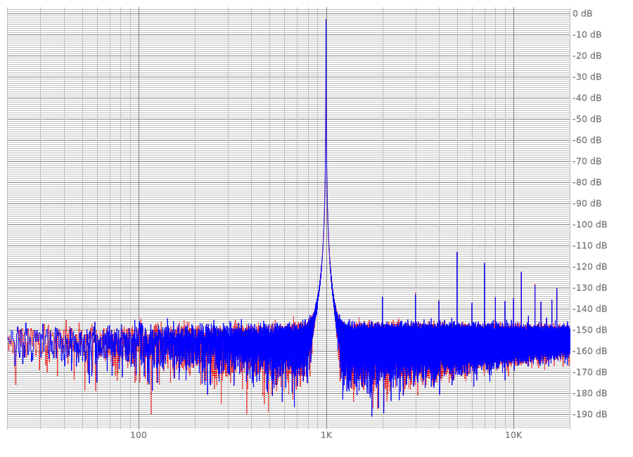Click the "-190 dB" axis label
633x457 pixels.
(590, 414)
